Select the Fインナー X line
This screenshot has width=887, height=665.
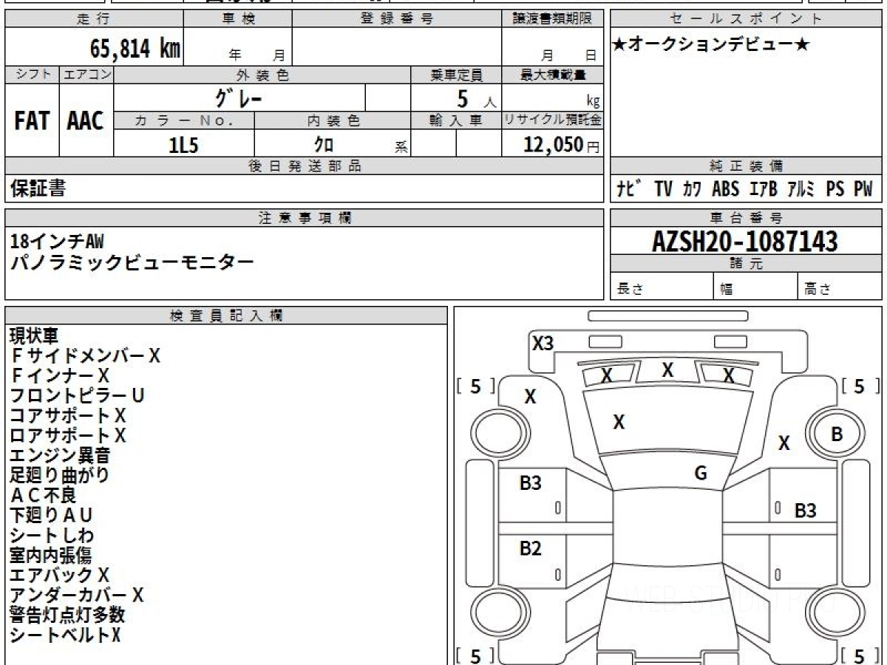[60, 376]
